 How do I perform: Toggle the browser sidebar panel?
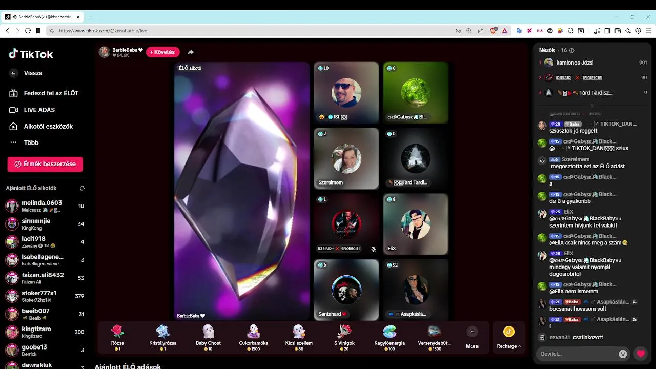607,31
